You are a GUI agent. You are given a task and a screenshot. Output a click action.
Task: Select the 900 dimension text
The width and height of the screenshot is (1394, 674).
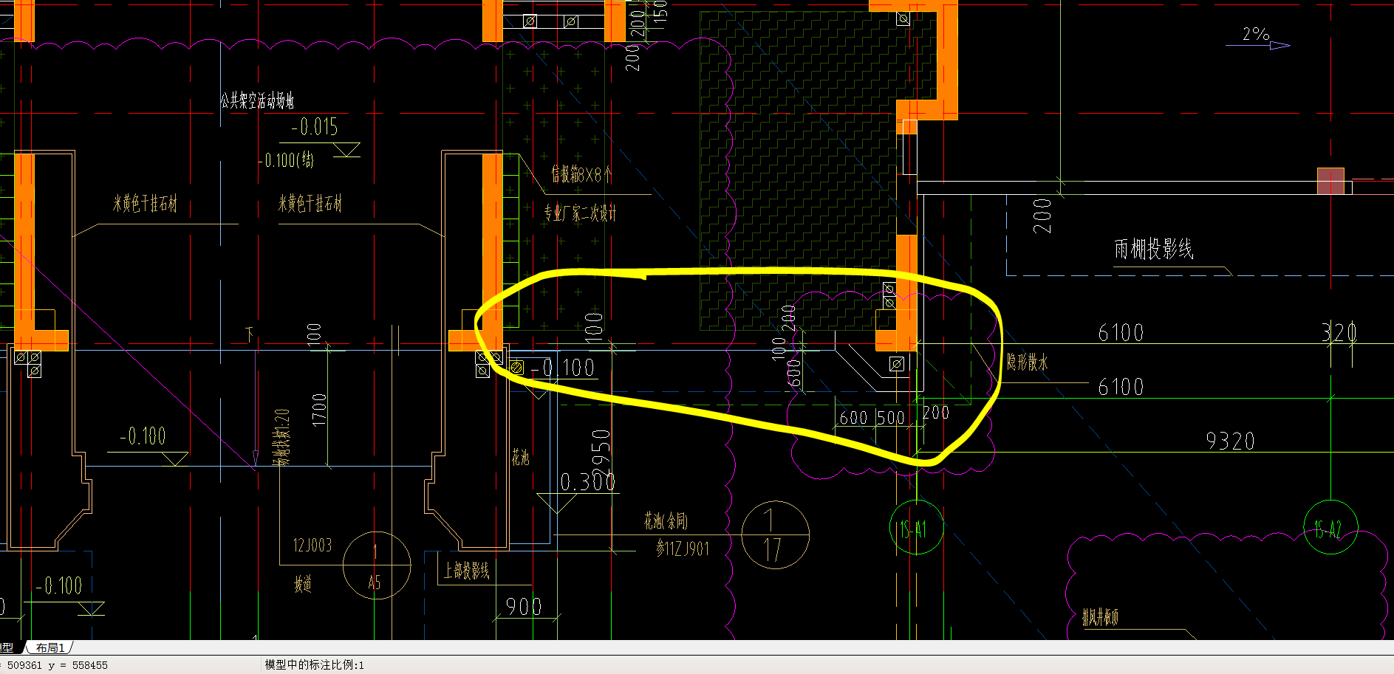524,607
